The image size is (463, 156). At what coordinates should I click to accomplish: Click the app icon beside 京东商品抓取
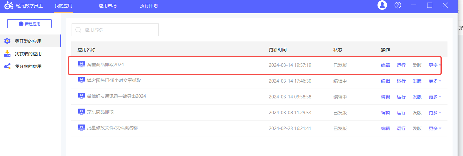click(x=81, y=112)
